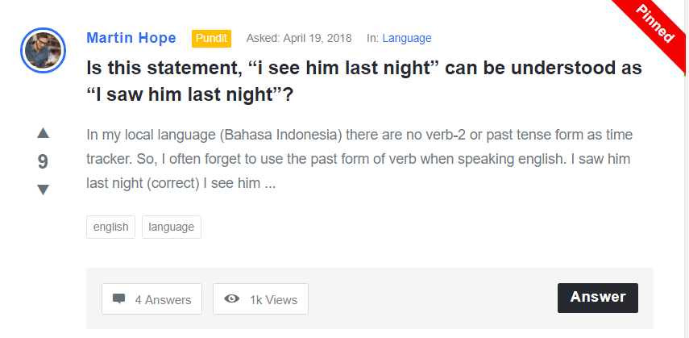This screenshot has height=338, width=689.
Task: Select the 'language' tag
Action: pyautogui.click(x=172, y=227)
